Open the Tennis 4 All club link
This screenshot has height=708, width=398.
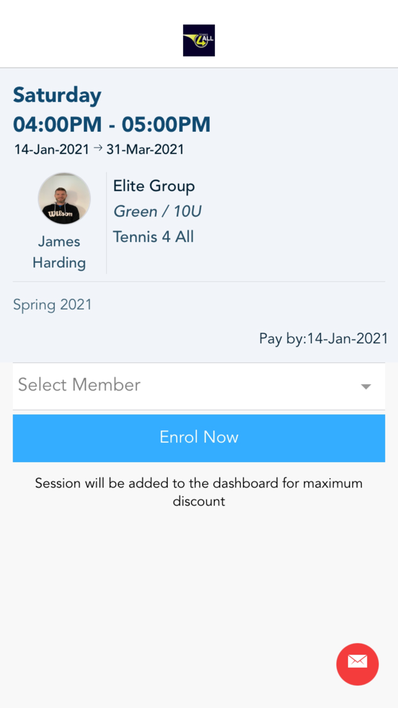153,237
